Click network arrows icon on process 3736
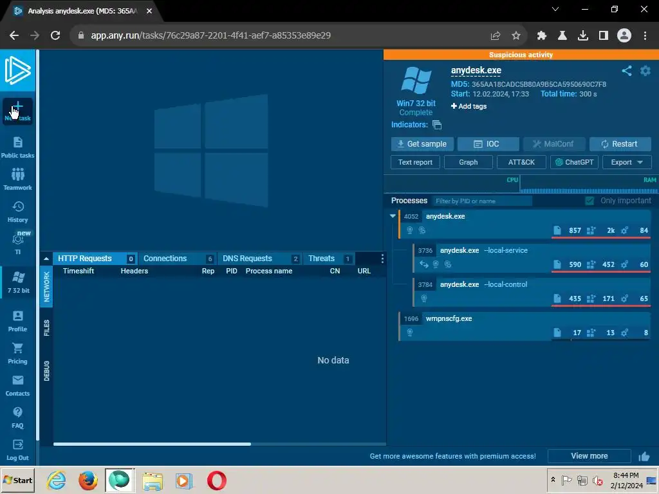The width and height of the screenshot is (659, 494). 424,264
